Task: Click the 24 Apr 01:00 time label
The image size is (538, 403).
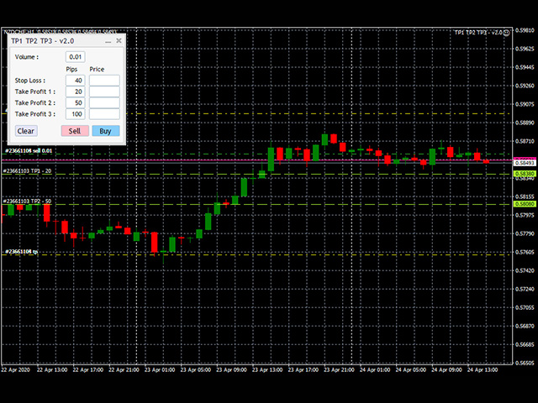Action: 375,370
